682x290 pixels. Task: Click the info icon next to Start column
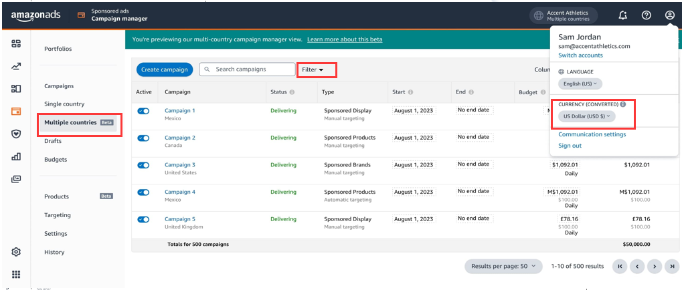pyautogui.click(x=410, y=92)
